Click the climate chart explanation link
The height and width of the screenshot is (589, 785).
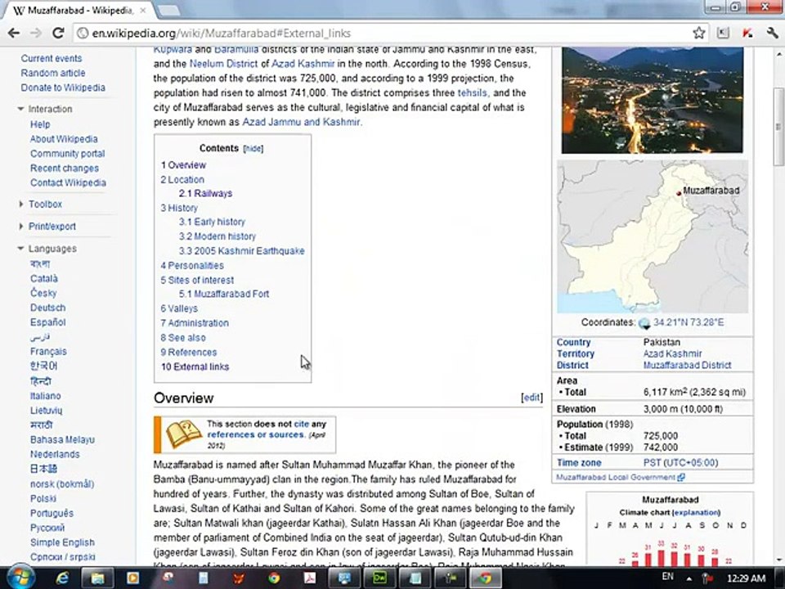[697, 512]
